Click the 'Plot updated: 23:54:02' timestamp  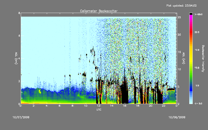coord(181,5)
